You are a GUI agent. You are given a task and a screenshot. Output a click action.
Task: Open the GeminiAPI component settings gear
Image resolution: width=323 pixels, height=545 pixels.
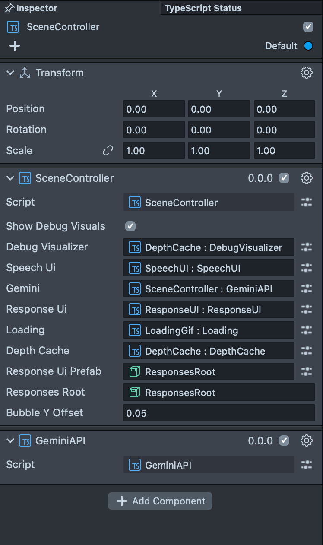point(306,440)
